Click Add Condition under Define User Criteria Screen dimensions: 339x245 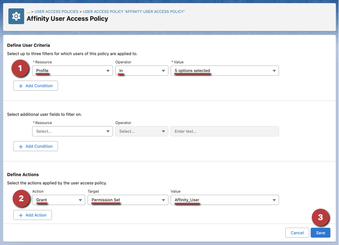36,86
